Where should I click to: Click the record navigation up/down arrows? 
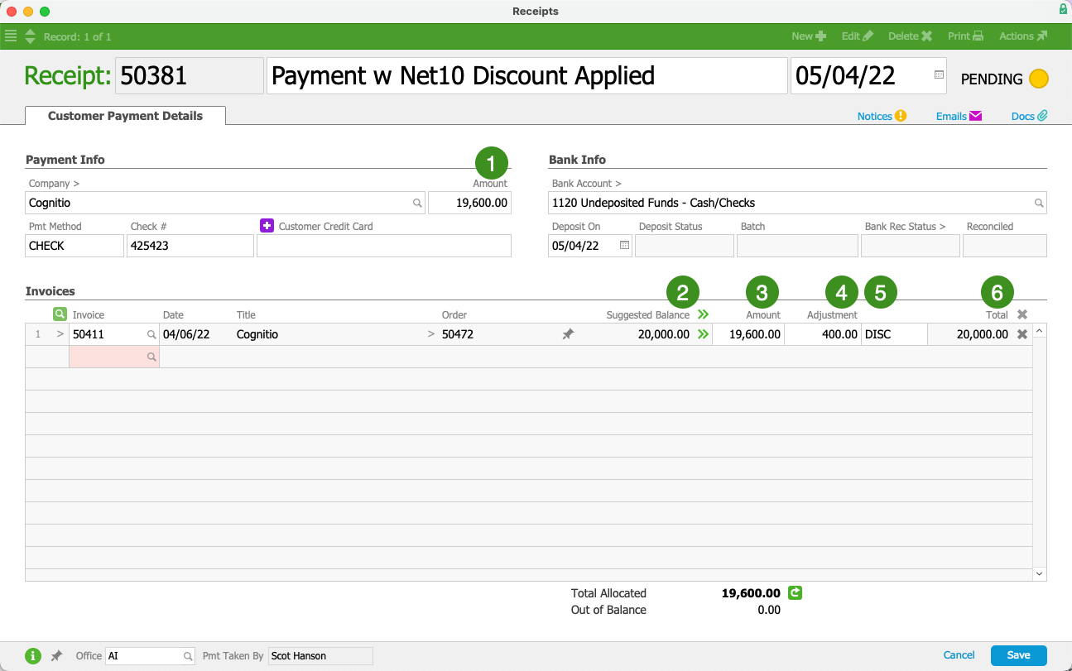coord(31,36)
